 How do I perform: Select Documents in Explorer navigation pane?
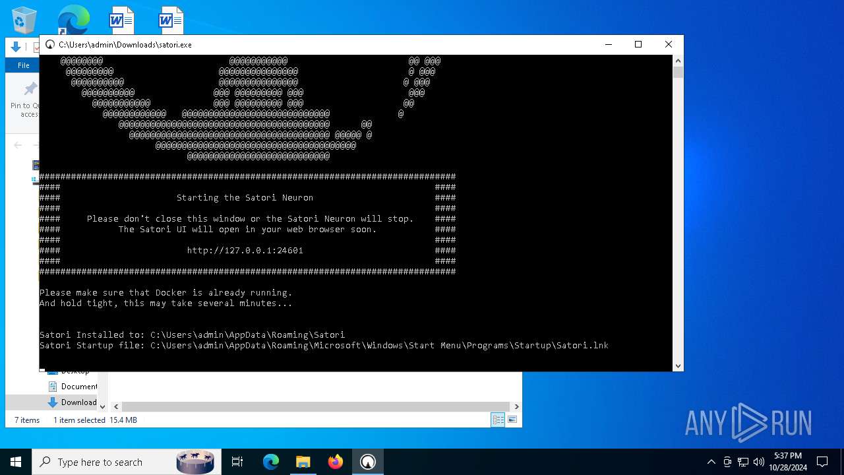pyautogui.click(x=73, y=387)
